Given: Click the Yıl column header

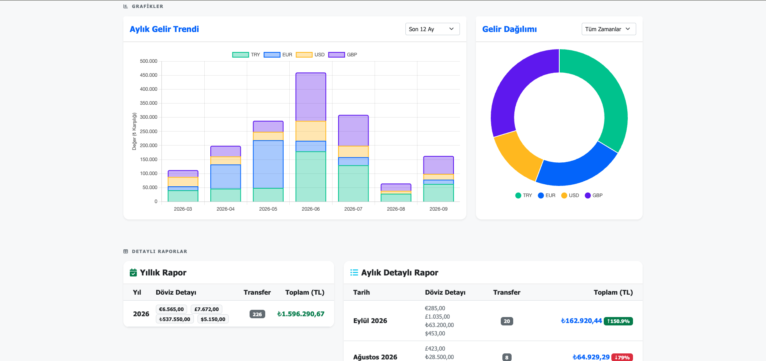Looking at the screenshot, I should pyautogui.click(x=137, y=293).
